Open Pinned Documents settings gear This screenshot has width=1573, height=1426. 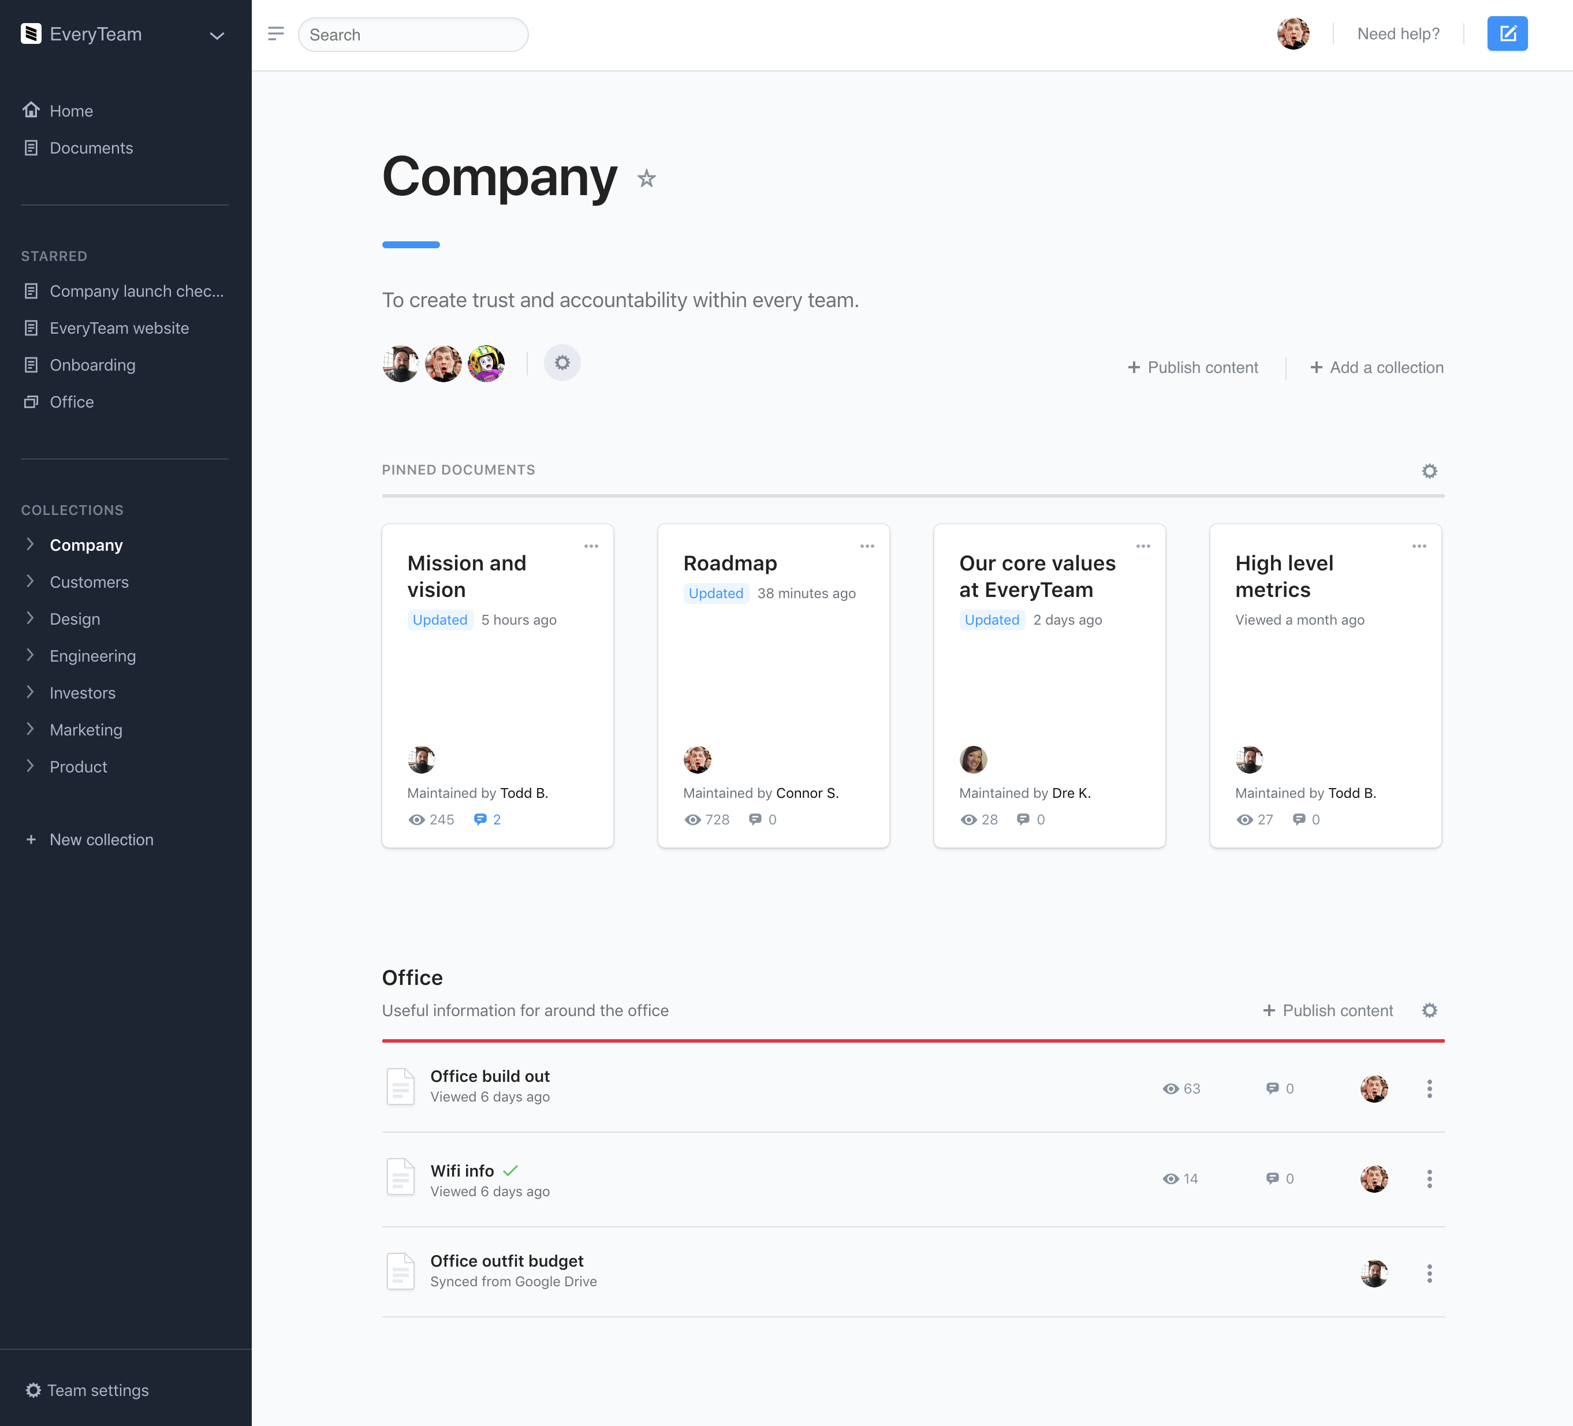[1429, 471]
